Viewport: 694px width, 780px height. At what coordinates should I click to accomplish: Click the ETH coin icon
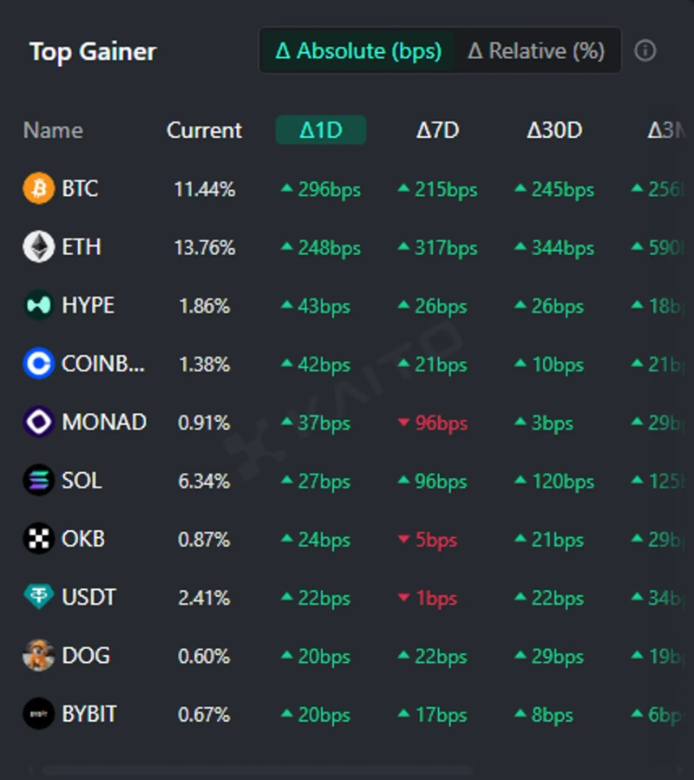pyautogui.click(x=38, y=247)
